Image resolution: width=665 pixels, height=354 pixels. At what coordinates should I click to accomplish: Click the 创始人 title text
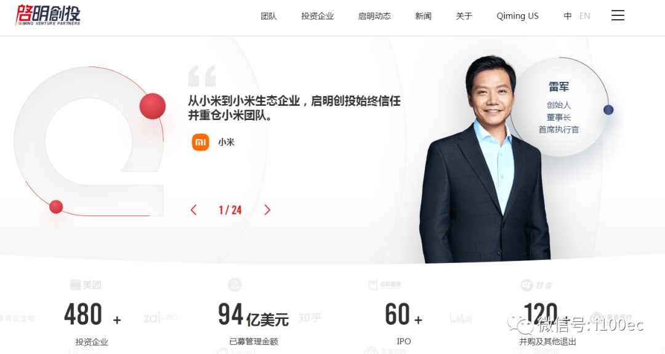[558, 105]
